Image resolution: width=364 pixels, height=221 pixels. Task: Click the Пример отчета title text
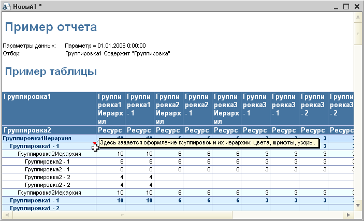(x=51, y=27)
